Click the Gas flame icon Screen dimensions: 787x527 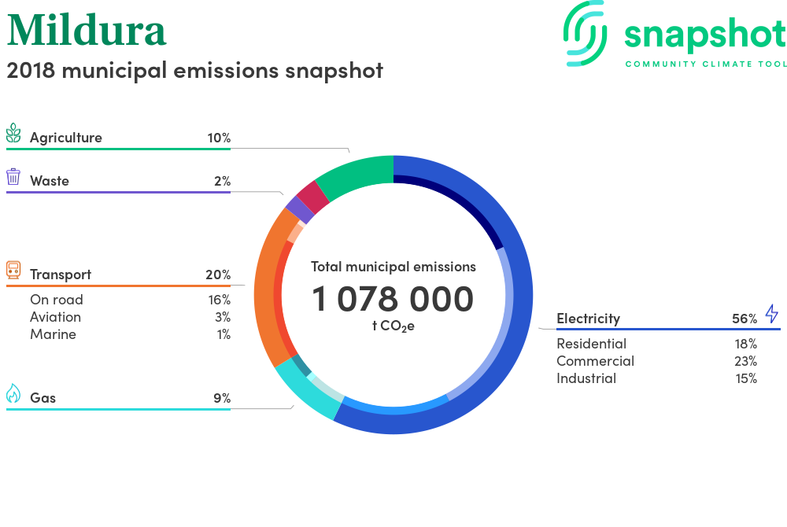coord(13,393)
